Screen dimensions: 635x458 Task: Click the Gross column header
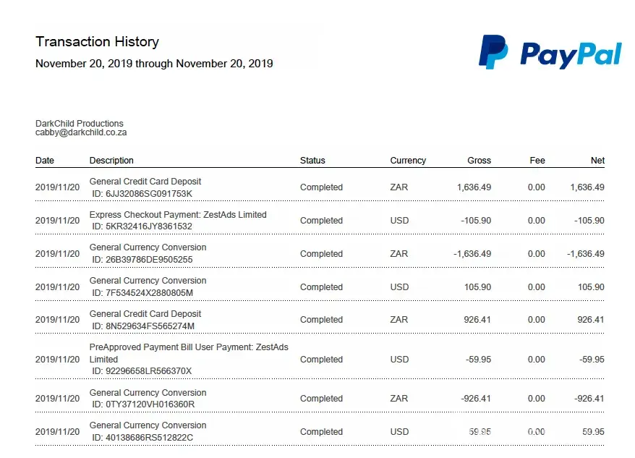[479, 161]
